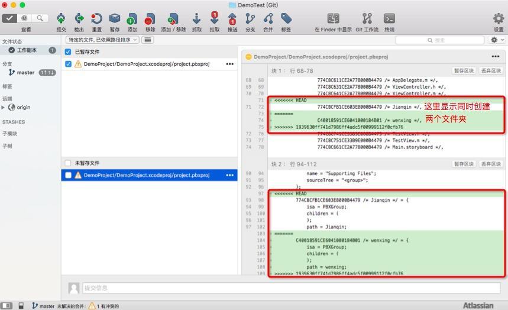Click Discard Hunk for hunk 2
508x310 pixels.
pos(491,164)
